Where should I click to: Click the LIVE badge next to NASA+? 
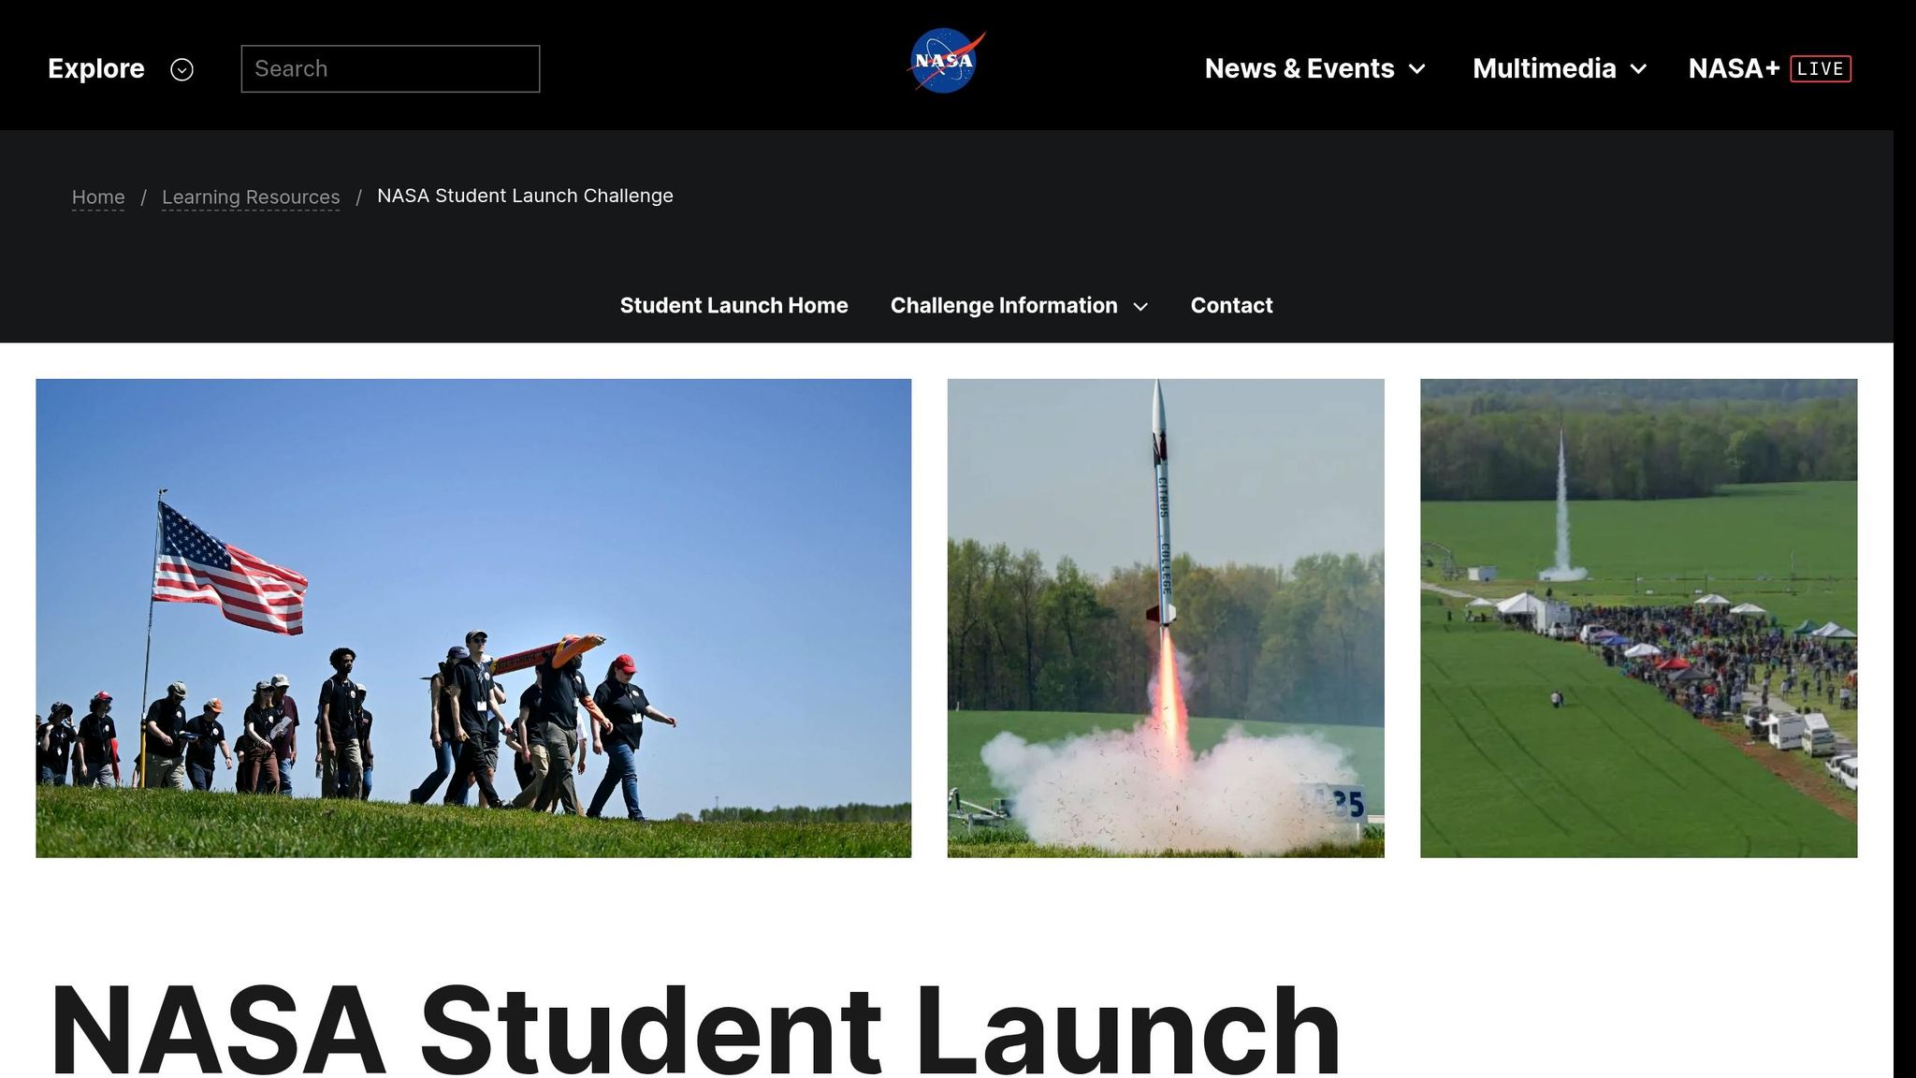(x=1820, y=69)
